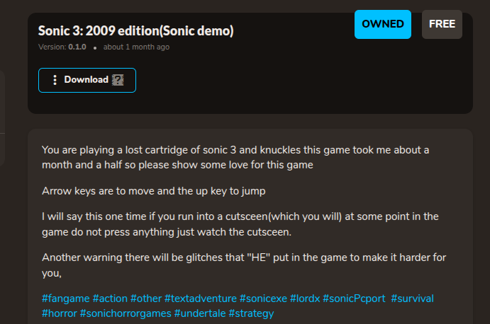The height and width of the screenshot is (324, 490).
Task: Open the #sonichorrorgames hashtag link
Action: pos(126,313)
